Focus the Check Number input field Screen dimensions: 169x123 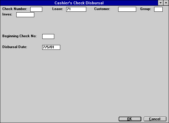(36, 9)
